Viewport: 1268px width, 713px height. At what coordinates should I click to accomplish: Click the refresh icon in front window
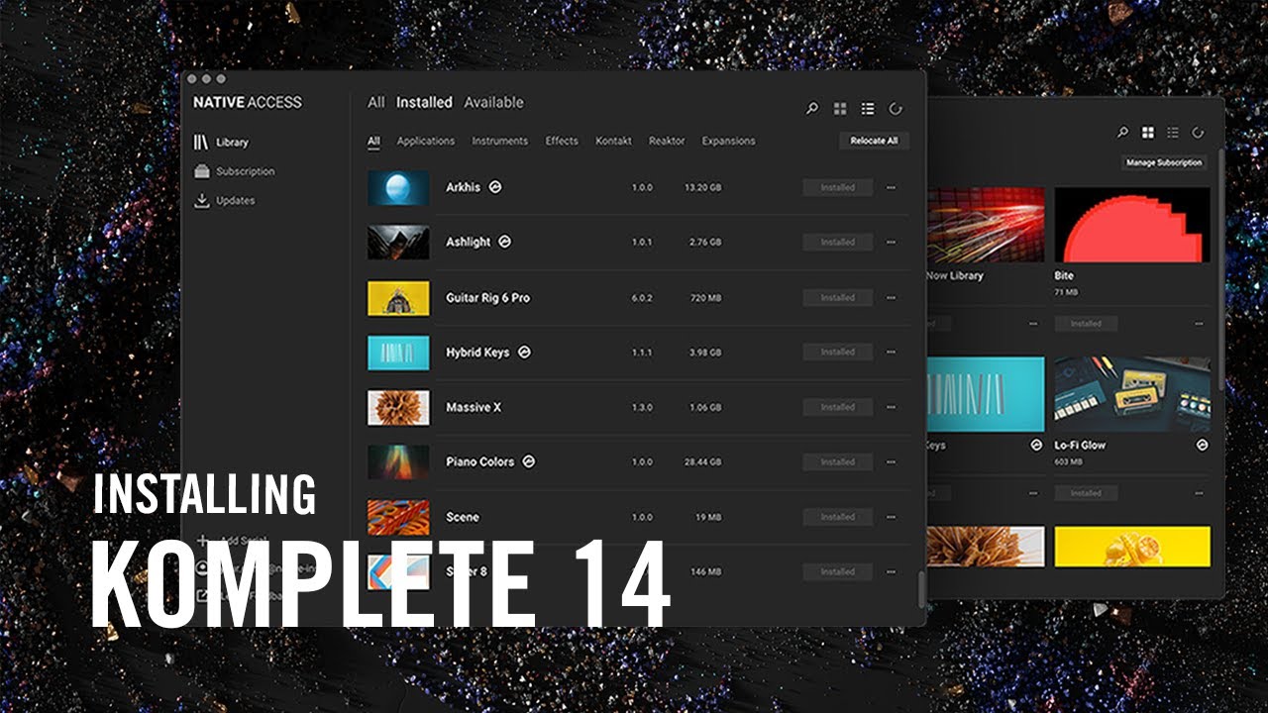point(896,109)
